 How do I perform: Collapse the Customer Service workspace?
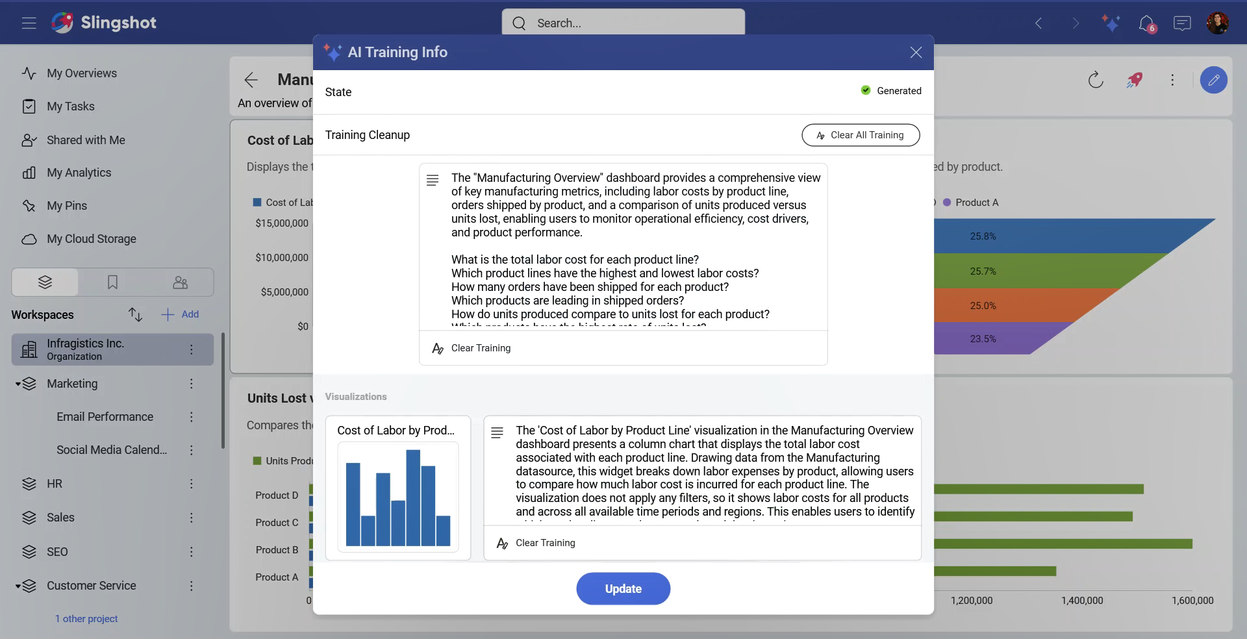click(x=18, y=586)
